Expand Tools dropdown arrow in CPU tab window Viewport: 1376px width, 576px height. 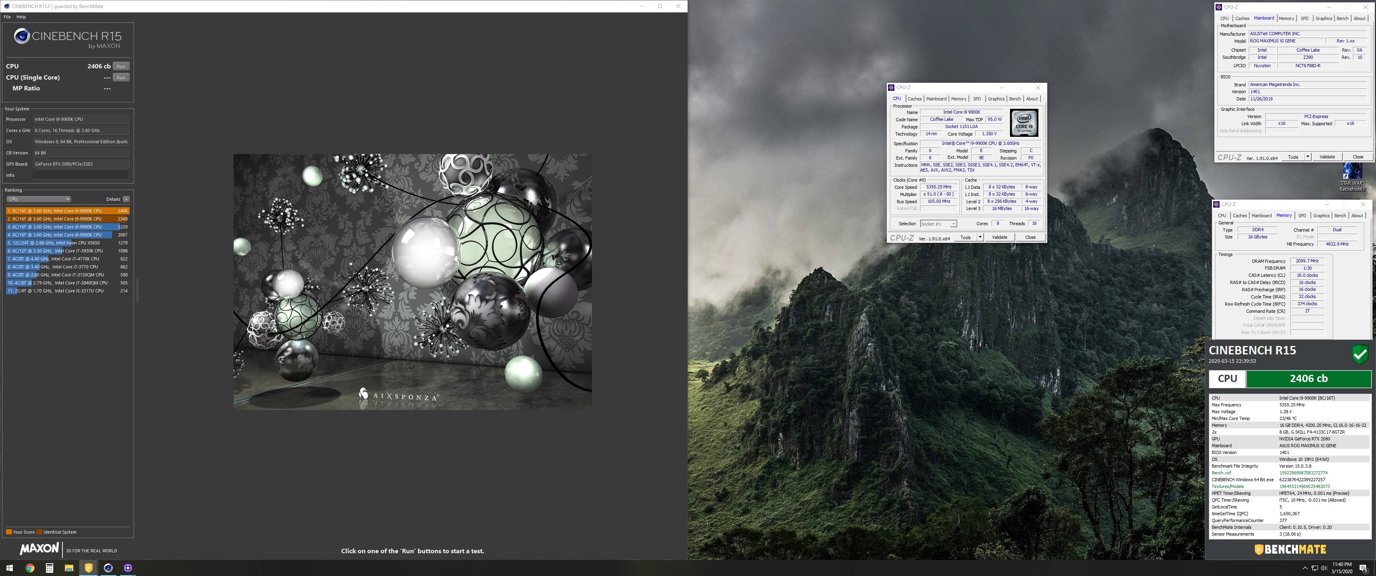(980, 238)
